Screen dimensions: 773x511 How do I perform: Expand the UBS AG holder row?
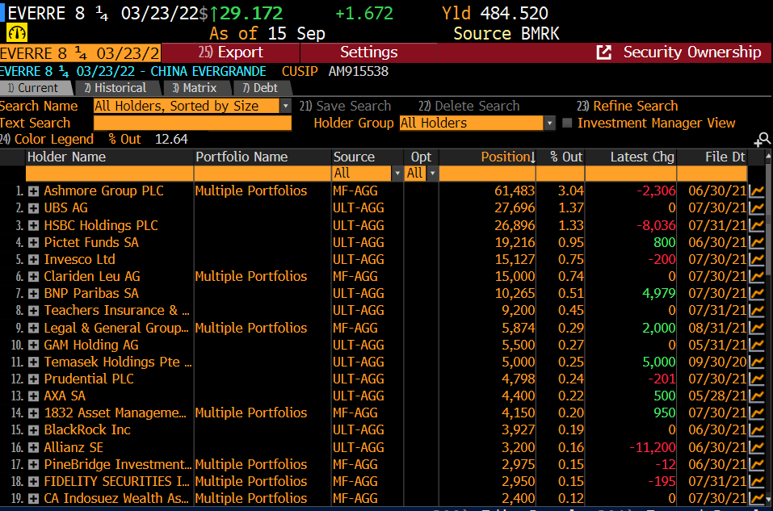pos(34,208)
